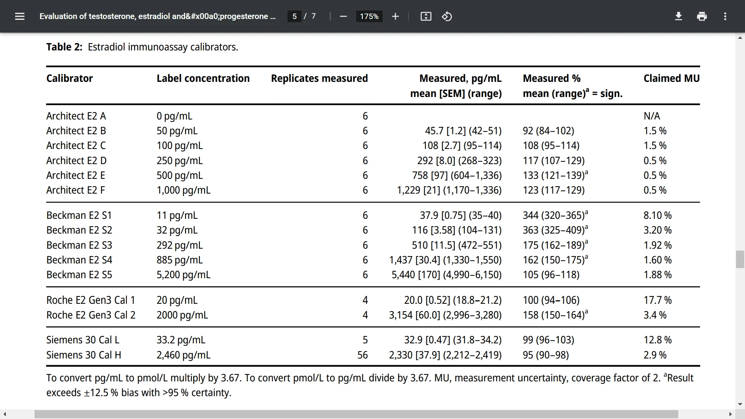Click the 'Architect E2 A' row label
745x419 pixels.
pyautogui.click(x=76, y=116)
